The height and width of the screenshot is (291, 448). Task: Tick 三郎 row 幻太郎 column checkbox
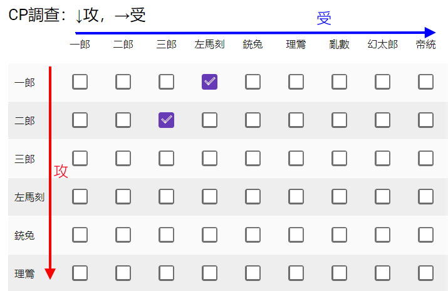(383, 159)
